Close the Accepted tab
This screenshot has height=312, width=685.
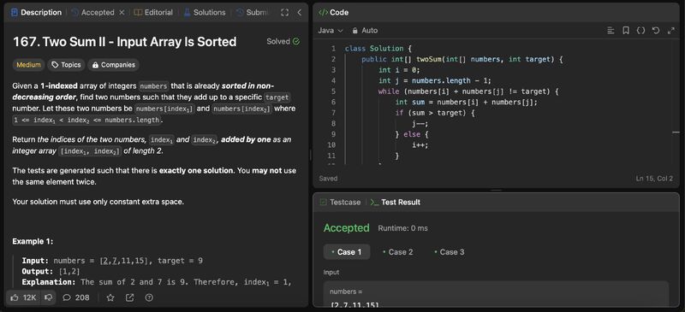[122, 13]
